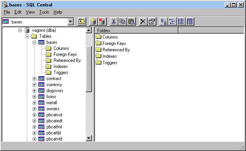Expand the currency table node
Image resolution: width=246 pixels, height=151 pixels.
click(x=35, y=85)
